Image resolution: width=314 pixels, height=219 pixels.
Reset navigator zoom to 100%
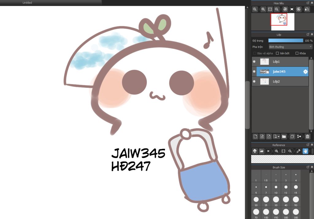tap(255, 9)
